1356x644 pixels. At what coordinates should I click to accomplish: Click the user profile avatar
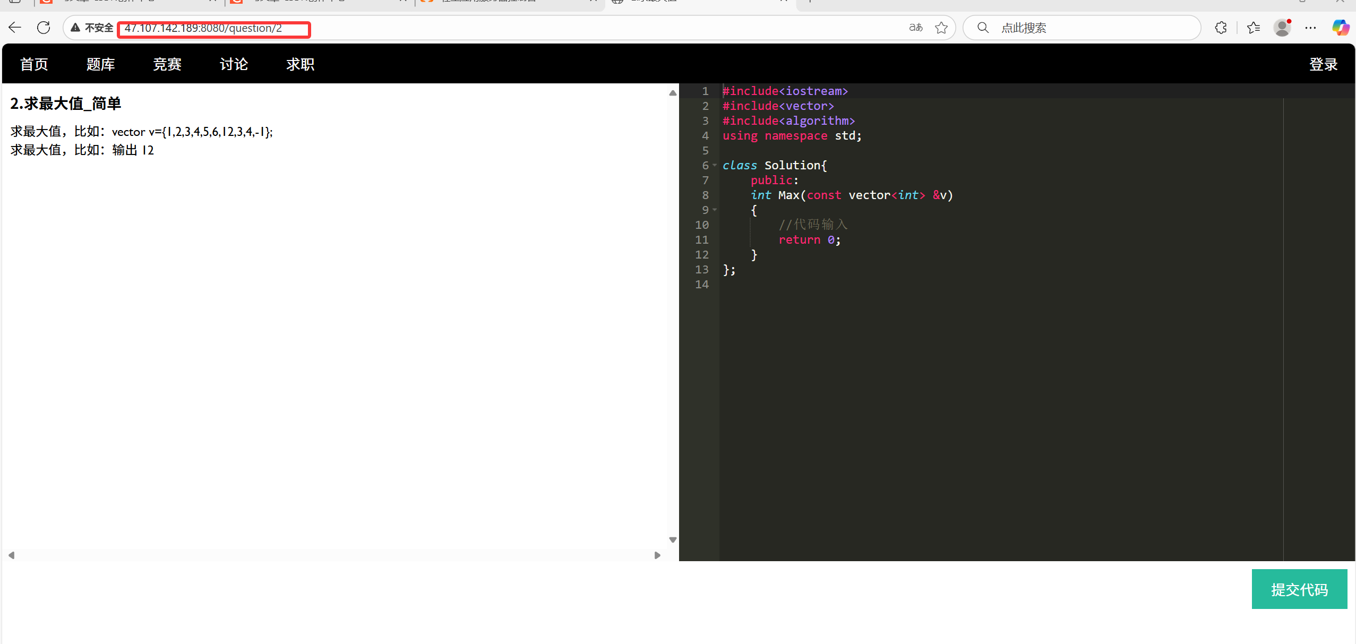[1282, 28]
